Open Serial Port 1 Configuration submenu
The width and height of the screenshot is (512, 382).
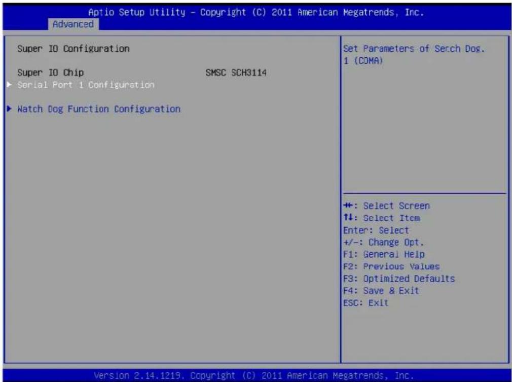point(86,85)
